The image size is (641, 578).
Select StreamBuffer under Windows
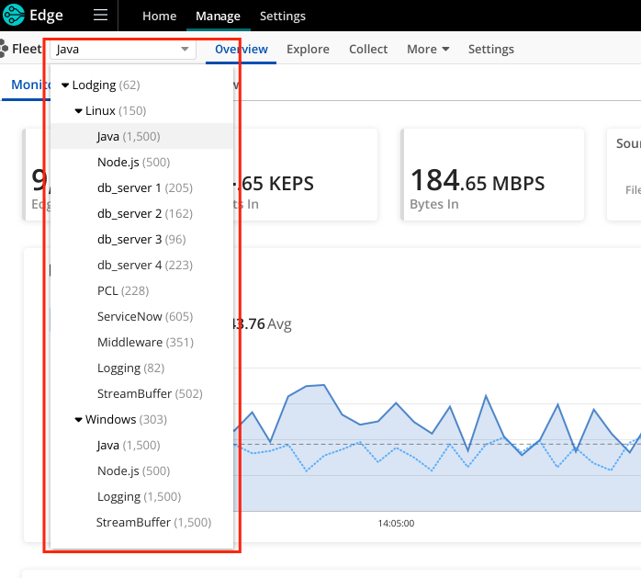point(153,523)
